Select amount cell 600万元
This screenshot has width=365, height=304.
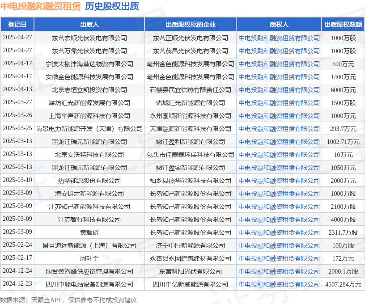tap(343, 64)
